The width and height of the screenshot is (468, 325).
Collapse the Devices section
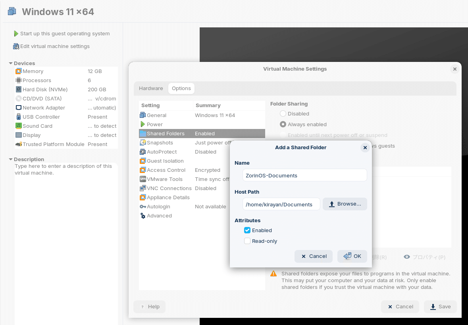tap(10, 63)
